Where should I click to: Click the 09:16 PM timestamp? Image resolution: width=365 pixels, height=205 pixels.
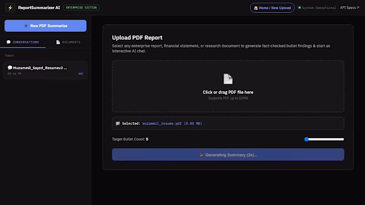pos(15,74)
